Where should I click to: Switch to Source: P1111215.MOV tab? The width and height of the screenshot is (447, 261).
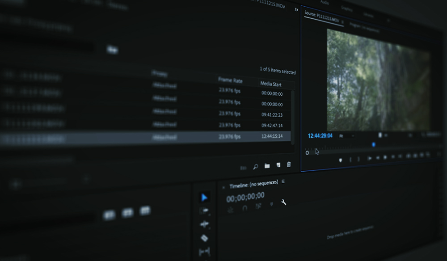coord(321,17)
